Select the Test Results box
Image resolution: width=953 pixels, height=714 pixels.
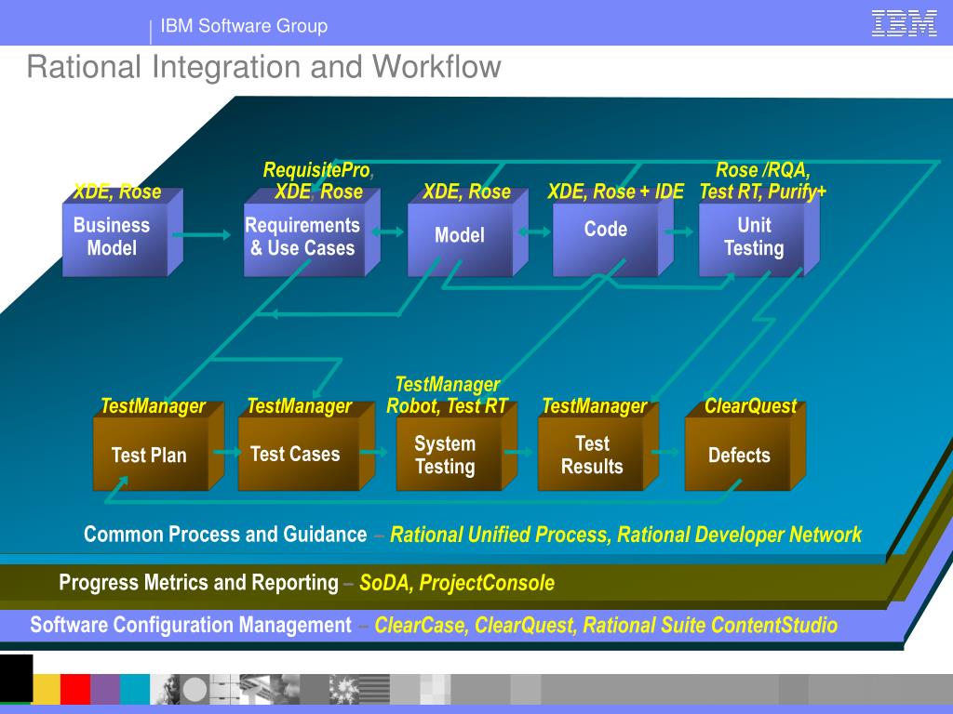(x=598, y=446)
